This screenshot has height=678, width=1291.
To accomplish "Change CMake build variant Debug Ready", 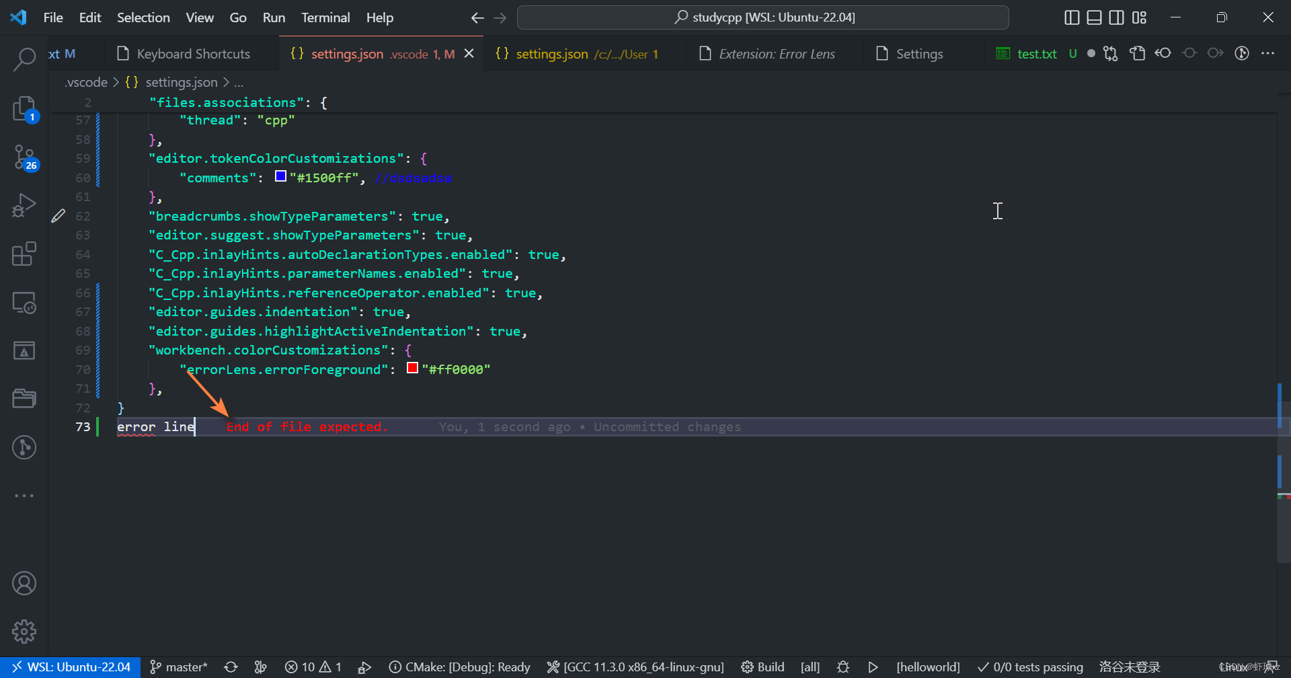I will (461, 667).
